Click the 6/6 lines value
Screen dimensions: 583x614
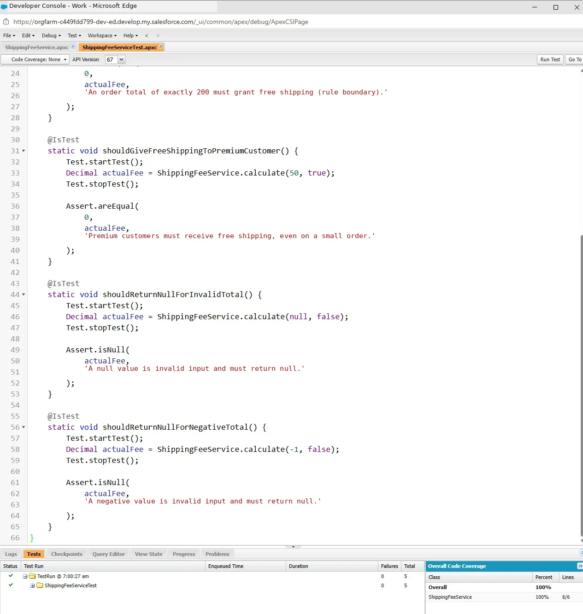566,597
